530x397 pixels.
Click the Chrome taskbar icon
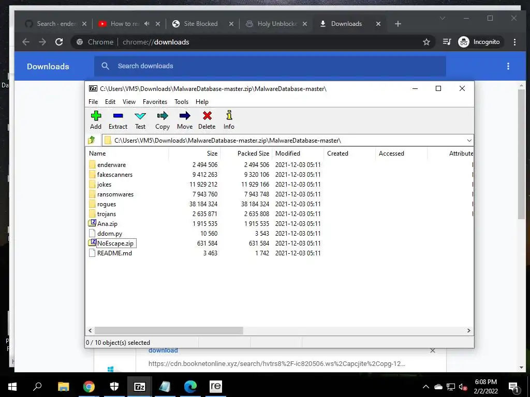coord(89,387)
